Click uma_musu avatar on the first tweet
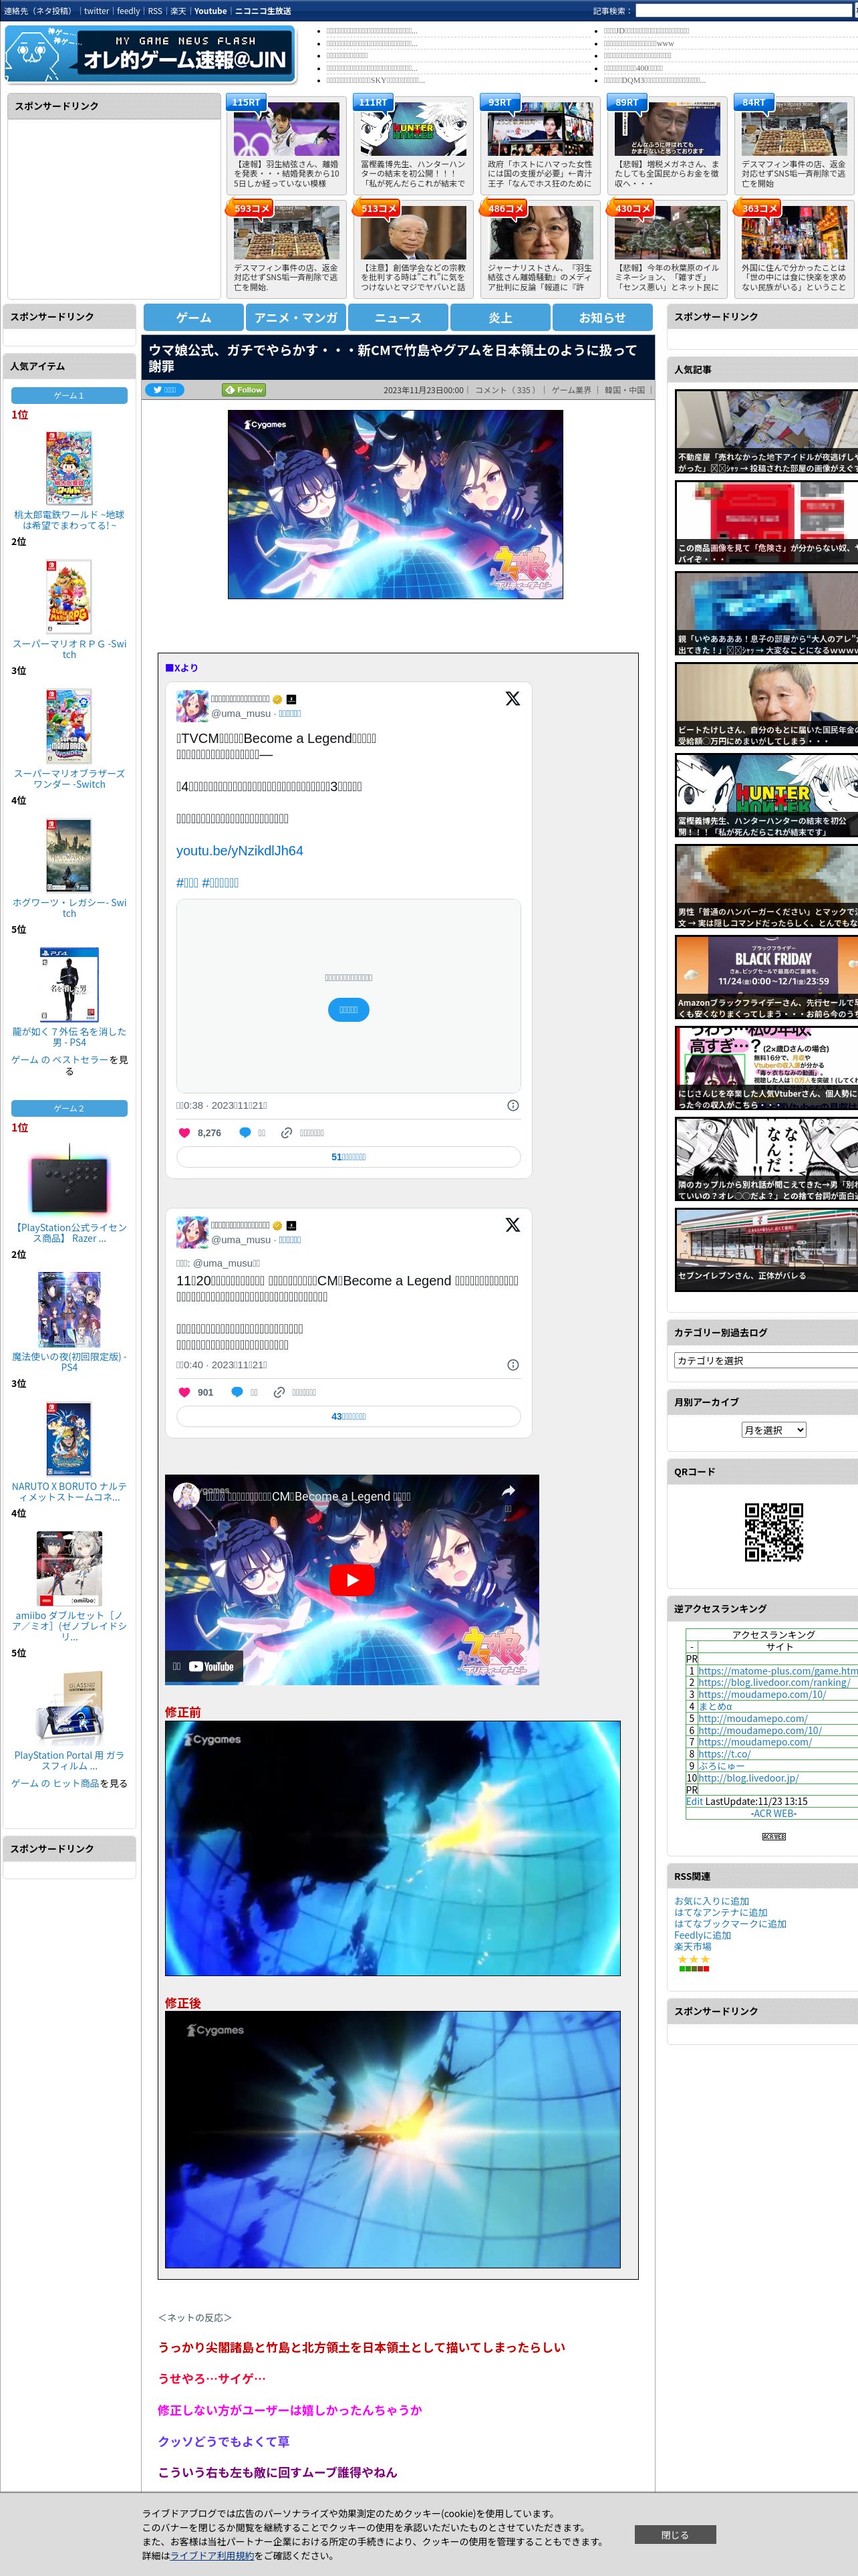 coord(192,706)
